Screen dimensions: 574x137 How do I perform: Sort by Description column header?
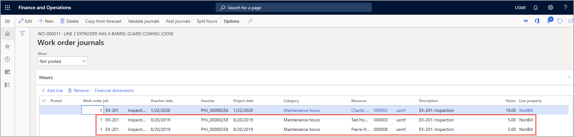tap(429, 101)
